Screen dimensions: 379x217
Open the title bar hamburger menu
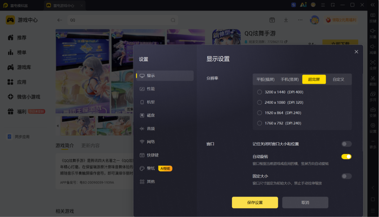coord(323,5)
